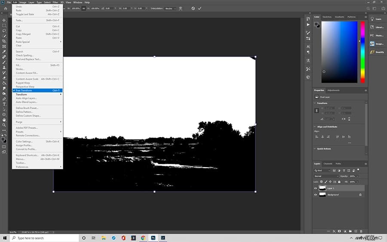
Task: Open the Learn panel lightbulb
Action: pos(372,19)
